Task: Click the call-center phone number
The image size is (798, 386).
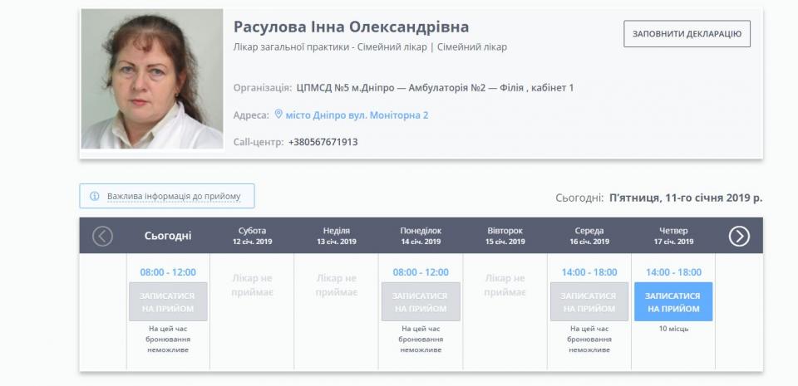Action: tap(323, 142)
